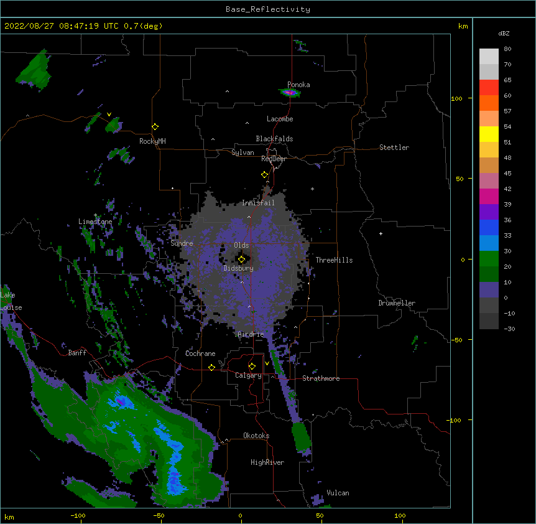This screenshot has height=524, width=536.
Task: Click the yellow diamond marker near Cochrane
Action: click(211, 367)
